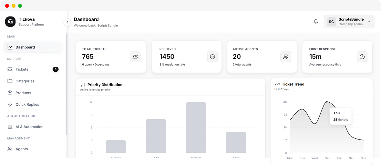Click the Normal priority bar in chart
Image resolution: width=381 pixels, height=166 pixels.
(196, 128)
